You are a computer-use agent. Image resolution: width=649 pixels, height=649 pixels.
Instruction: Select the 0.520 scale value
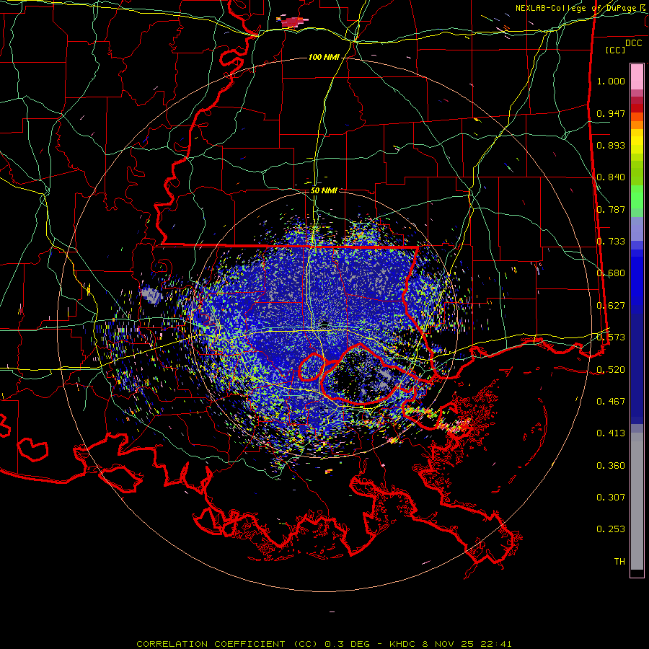611,370
